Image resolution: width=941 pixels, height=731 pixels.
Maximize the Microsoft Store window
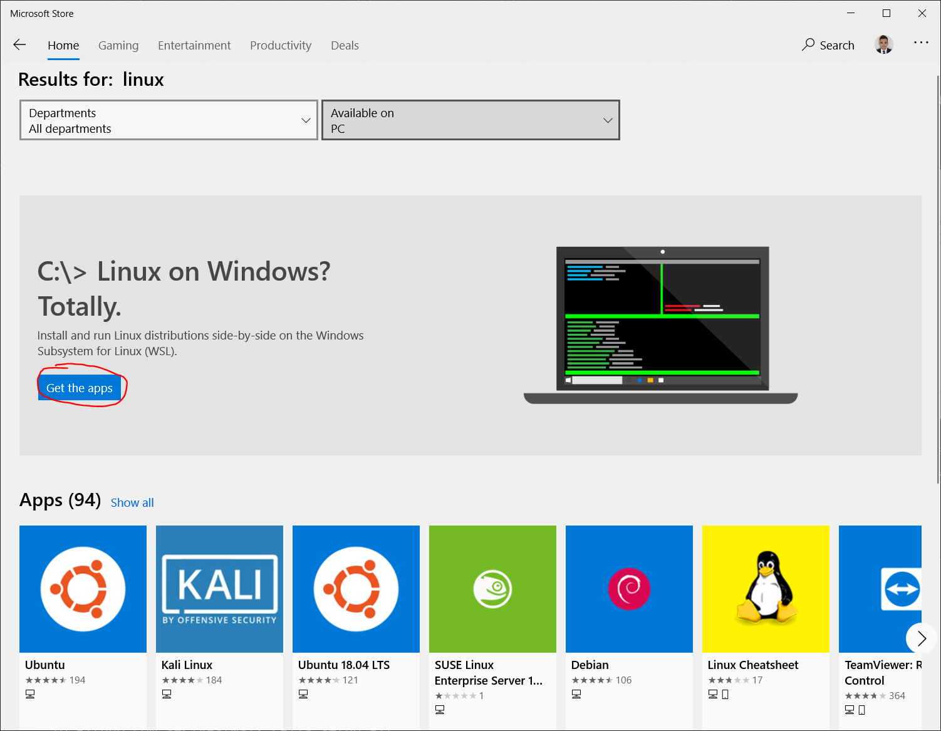(886, 13)
